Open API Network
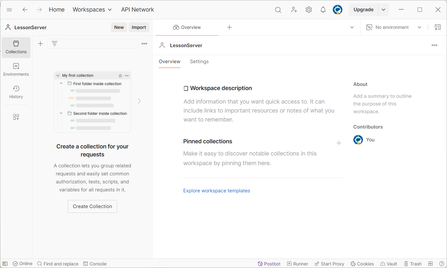447x268 pixels. click(138, 10)
